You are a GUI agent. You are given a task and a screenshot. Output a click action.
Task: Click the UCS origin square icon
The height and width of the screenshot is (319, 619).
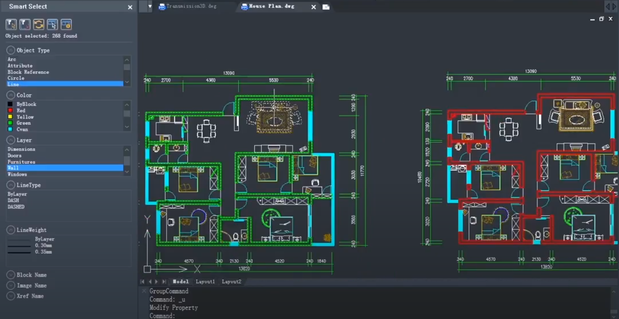[x=147, y=269]
